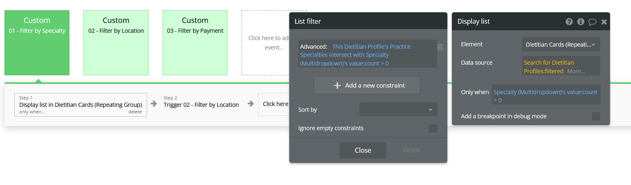Delete the advanced constraint with trash icon
This screenshot has height=185, width=631.
tap(440, 47)
